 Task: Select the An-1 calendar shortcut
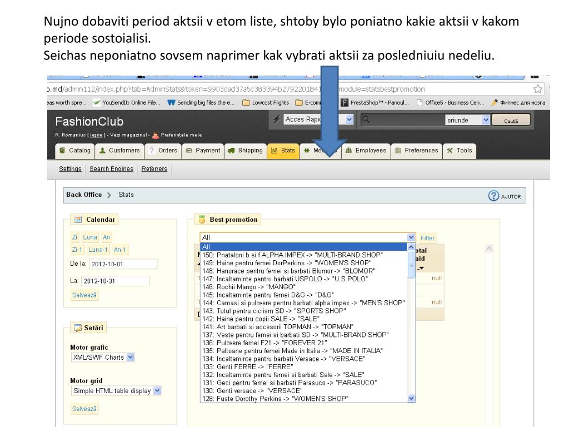(120, 250)
